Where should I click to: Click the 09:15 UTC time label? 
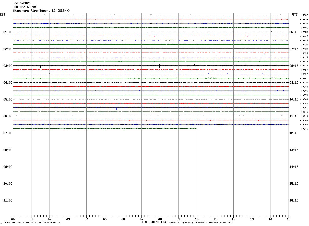pos(294,83)
